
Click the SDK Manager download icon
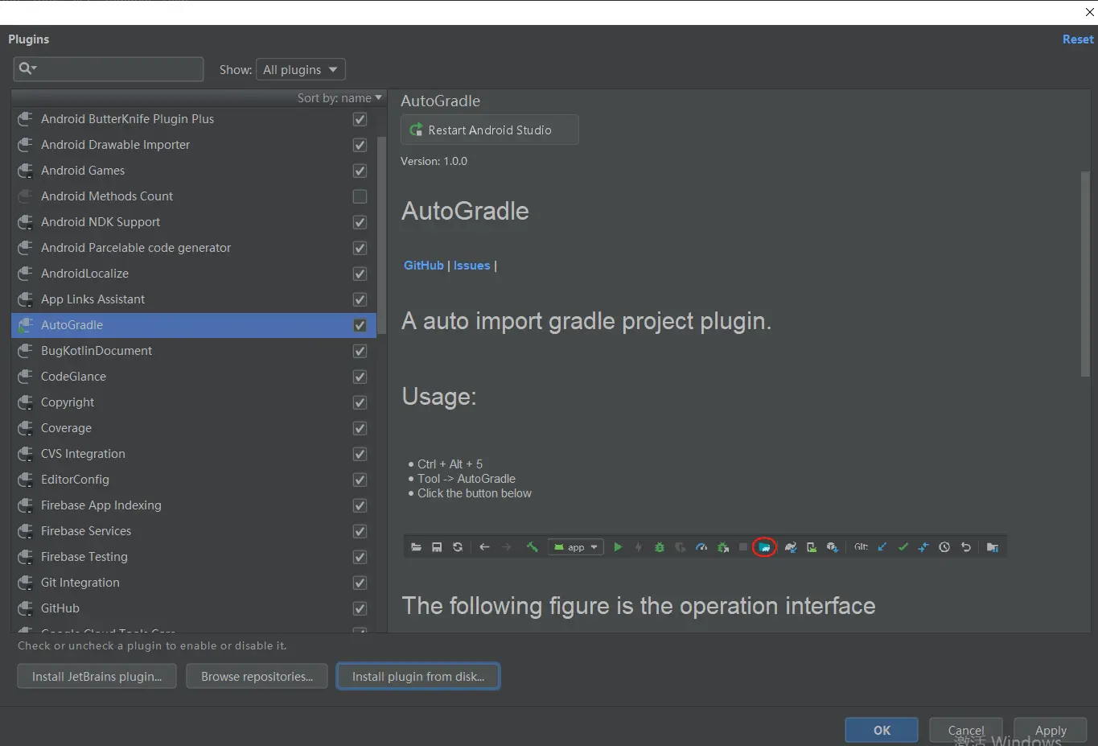click(x=833, y=547)
